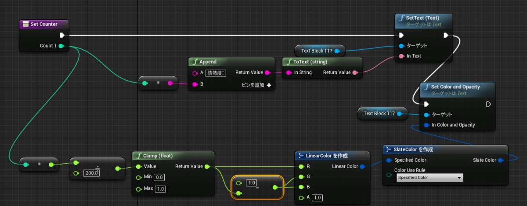Click the 200.0 divisor value field

(x=92, y=173)
